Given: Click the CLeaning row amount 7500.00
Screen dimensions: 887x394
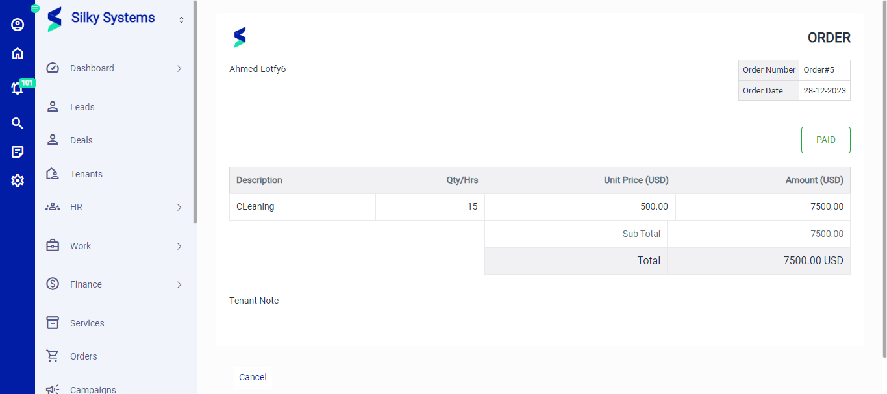Looking at the screenshot, I should tap(763, 207).
